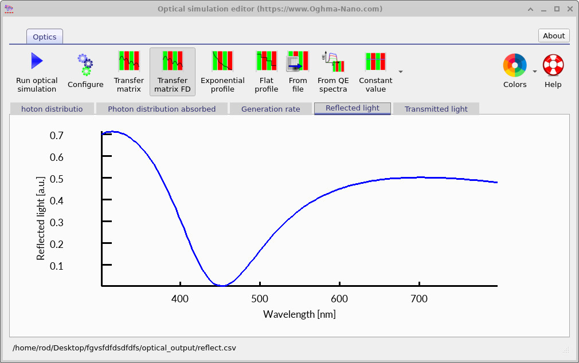Image resolution: width=579 pixels, height=363 pixels.
Task: Choose the Flat profile model
Action: [266, 72]
